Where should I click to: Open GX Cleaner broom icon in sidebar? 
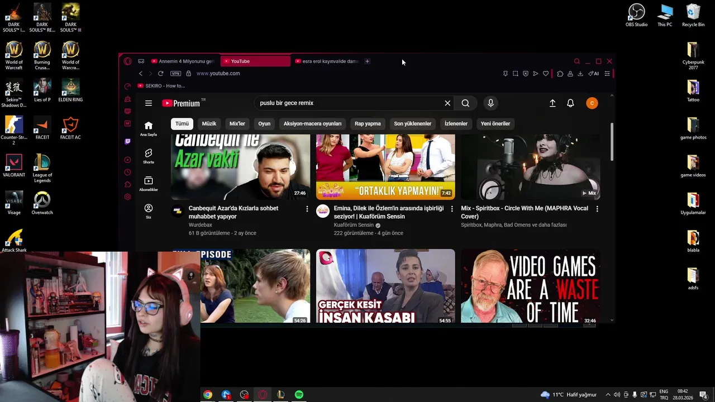coord(128,99)
